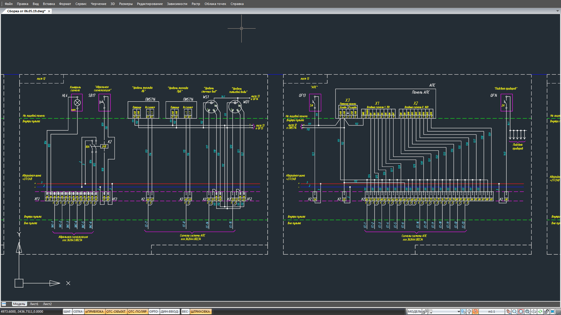Viewport: 561px width, 315px height.
Task: Open the document tabs list arrow
Action: click(557, 11)
